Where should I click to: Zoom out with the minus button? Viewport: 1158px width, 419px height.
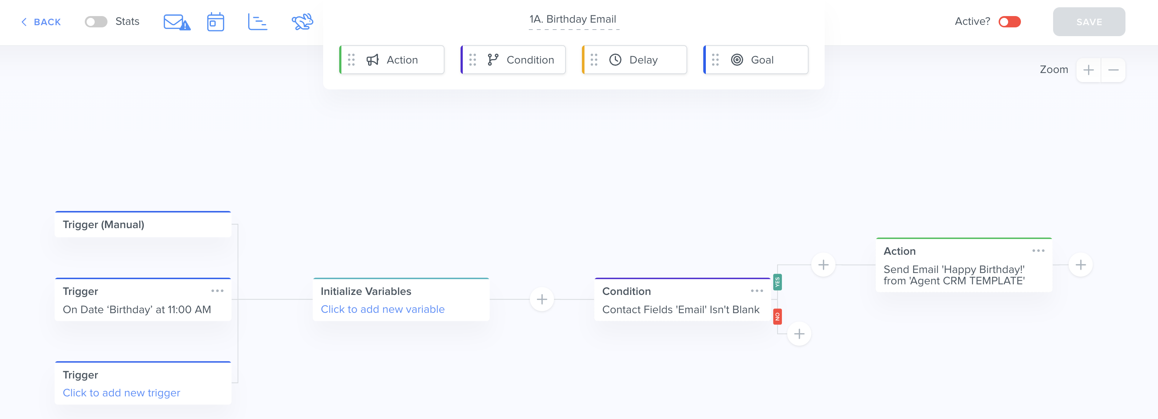1113,70
